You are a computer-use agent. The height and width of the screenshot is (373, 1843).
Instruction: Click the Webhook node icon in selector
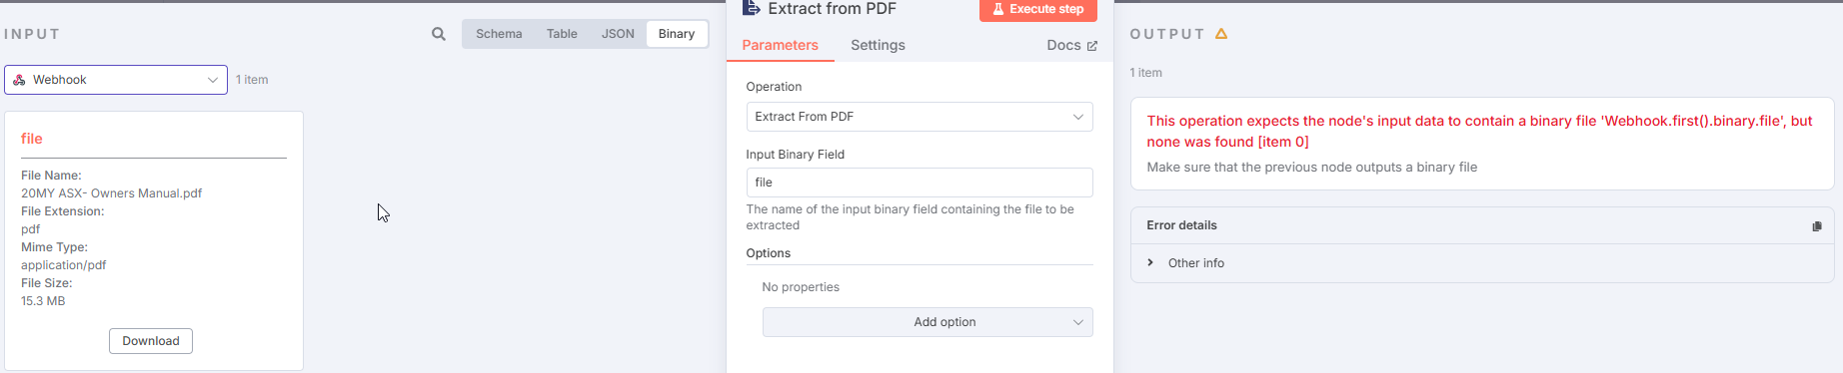[x=19, y=80]
